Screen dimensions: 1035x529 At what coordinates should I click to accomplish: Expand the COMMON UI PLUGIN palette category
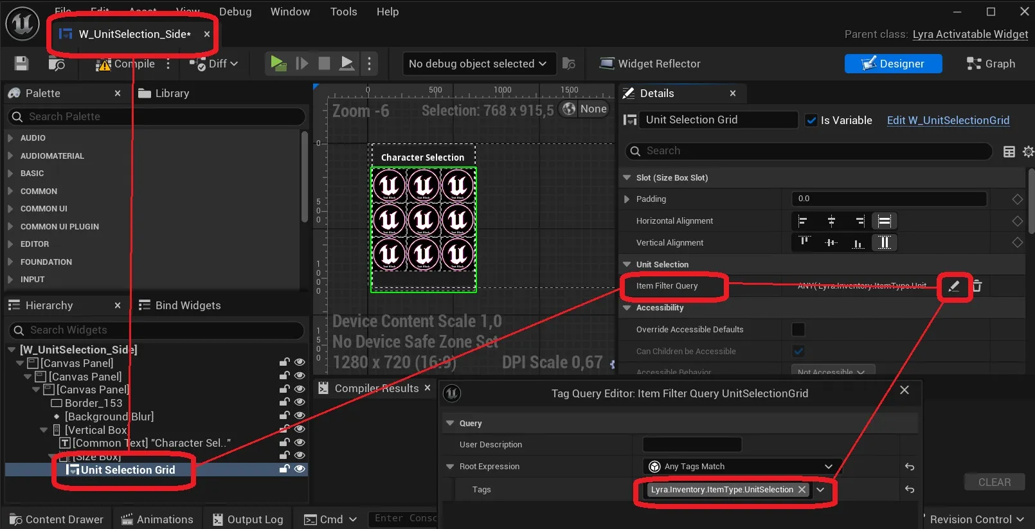coord(10,226)
